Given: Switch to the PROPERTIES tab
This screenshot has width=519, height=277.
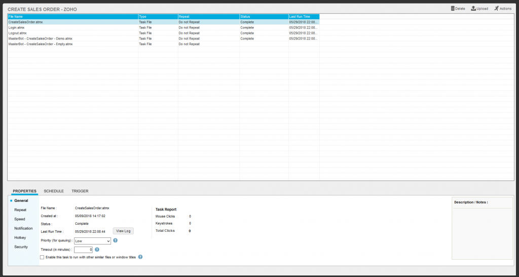Looking at the screenshot, I should point(24,191).
